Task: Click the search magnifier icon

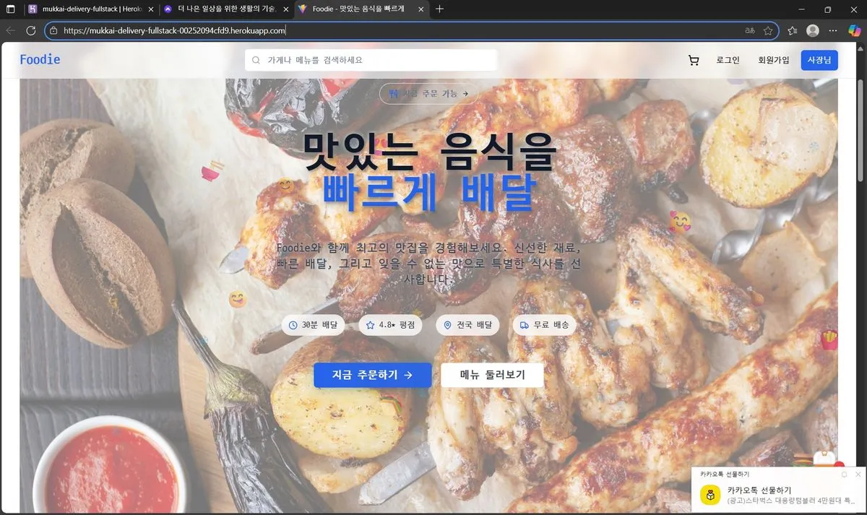Action: (256, 60)
